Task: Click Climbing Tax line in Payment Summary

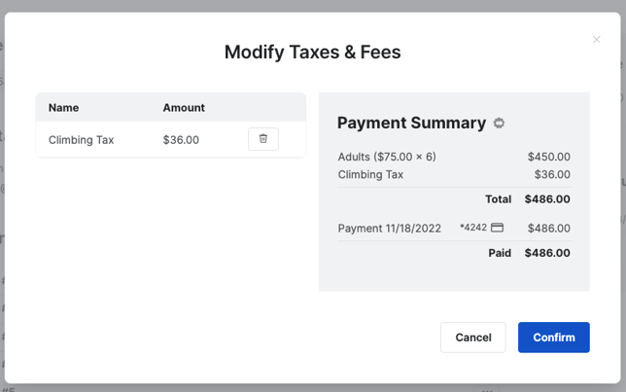Action: [370, 175]
